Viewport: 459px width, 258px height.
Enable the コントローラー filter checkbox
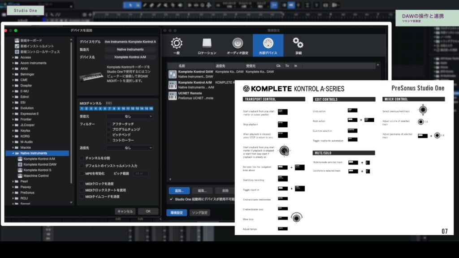(108, 140)
